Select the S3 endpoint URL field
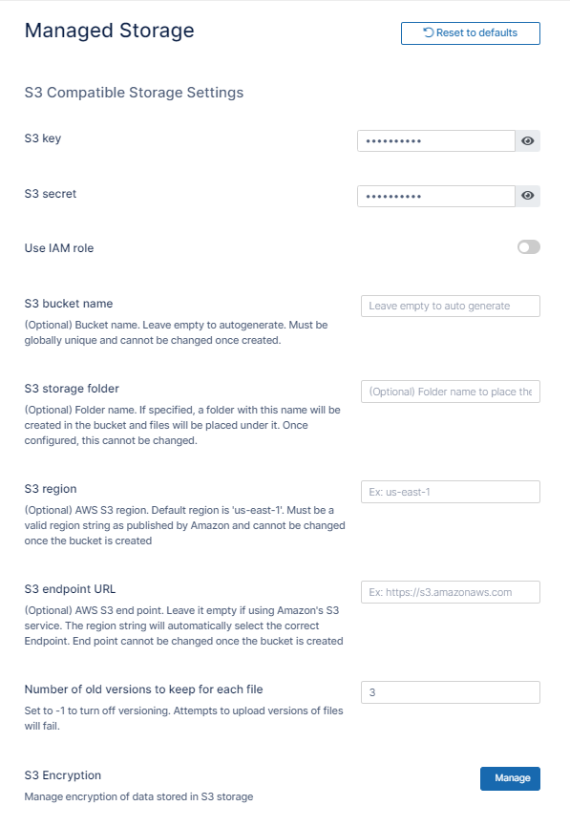 pyautogui.click(x=451, y=592)
